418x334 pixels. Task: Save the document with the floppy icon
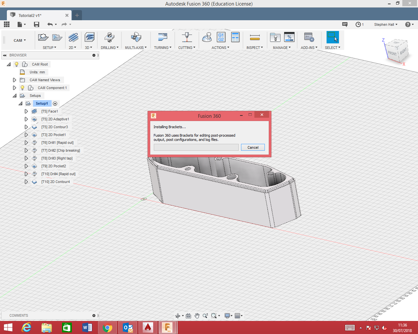click(x=37, y=24)
